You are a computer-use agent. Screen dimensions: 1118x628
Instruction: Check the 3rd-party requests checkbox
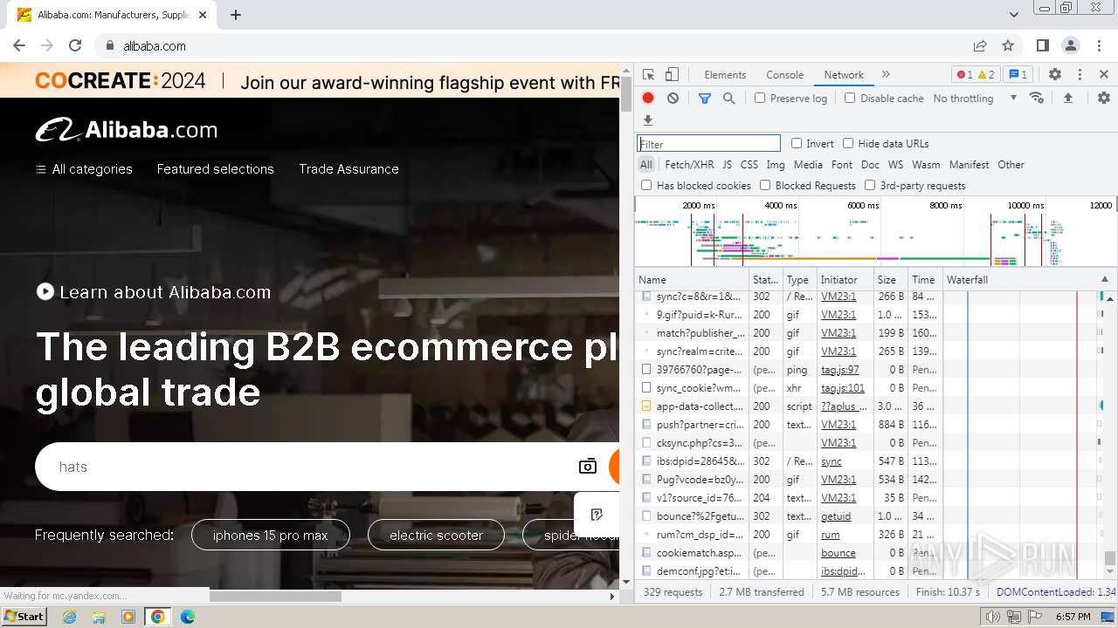coord(870,186)
